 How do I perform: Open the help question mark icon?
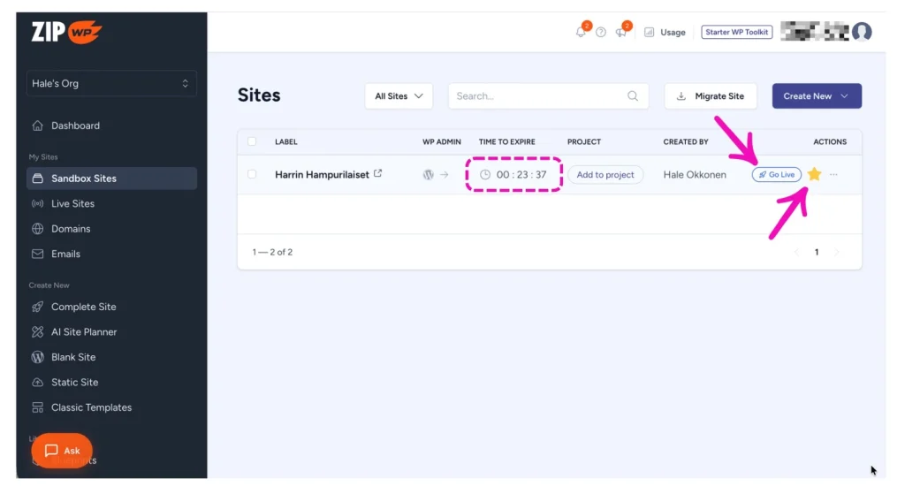coord(601,33)
